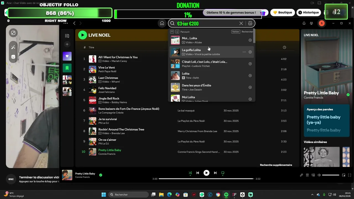Click the Valider key hint button
The image size is (354, 199).
[236, 32]
